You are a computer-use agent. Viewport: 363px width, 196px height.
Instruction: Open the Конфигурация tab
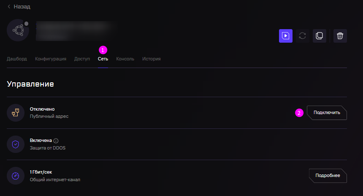(51, 59)
